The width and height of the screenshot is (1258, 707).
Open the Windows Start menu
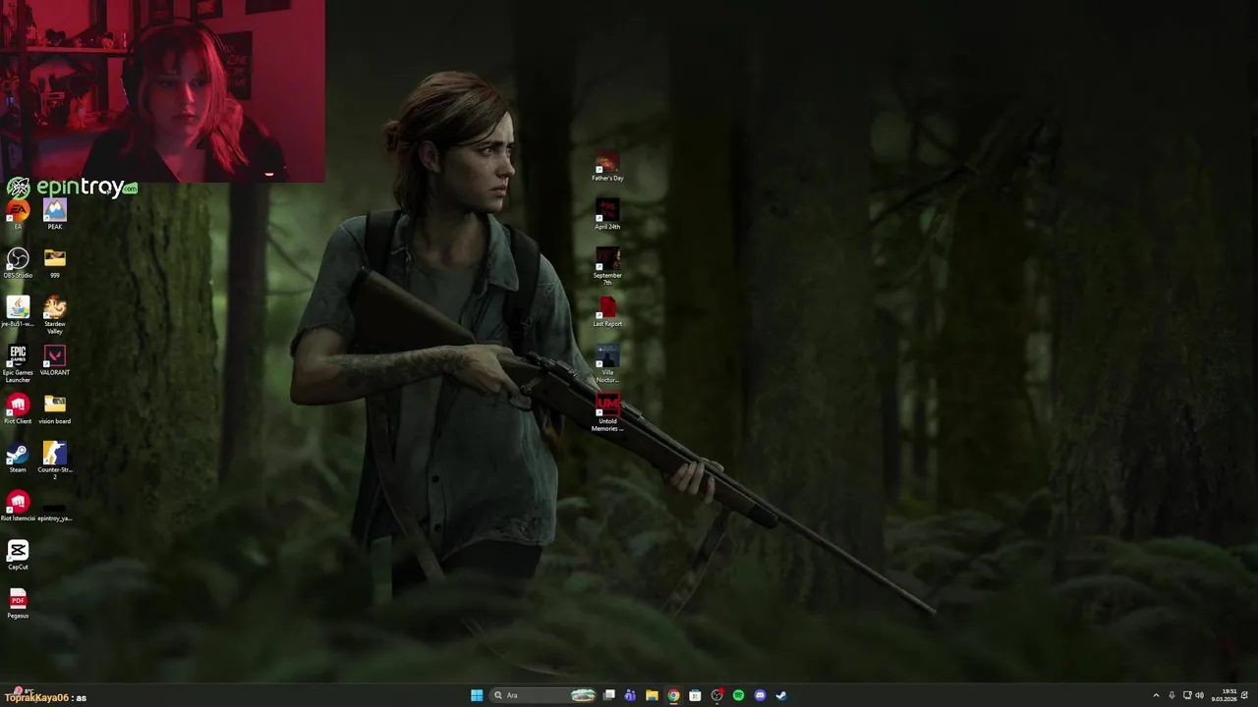point(477,695)
